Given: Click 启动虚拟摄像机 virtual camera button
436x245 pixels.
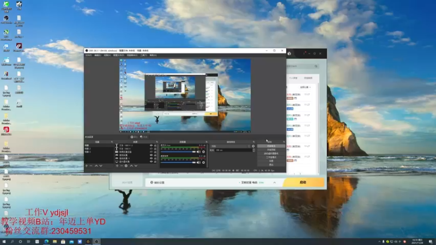Looking at the screenshot, I should coord(271,154).
